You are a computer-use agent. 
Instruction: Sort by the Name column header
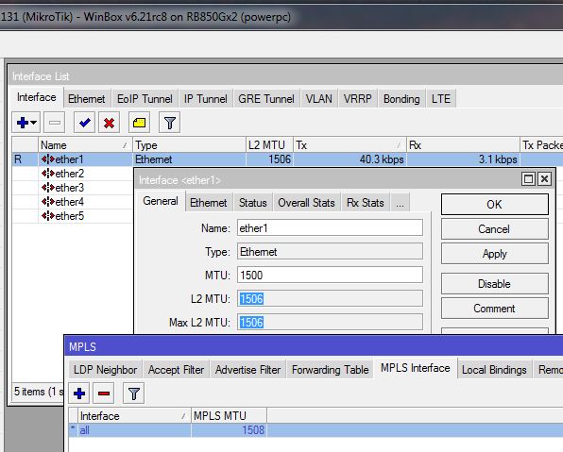[85, 145]
